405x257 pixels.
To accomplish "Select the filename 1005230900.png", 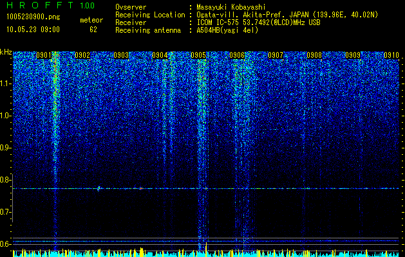I will (x=33, y=17).
